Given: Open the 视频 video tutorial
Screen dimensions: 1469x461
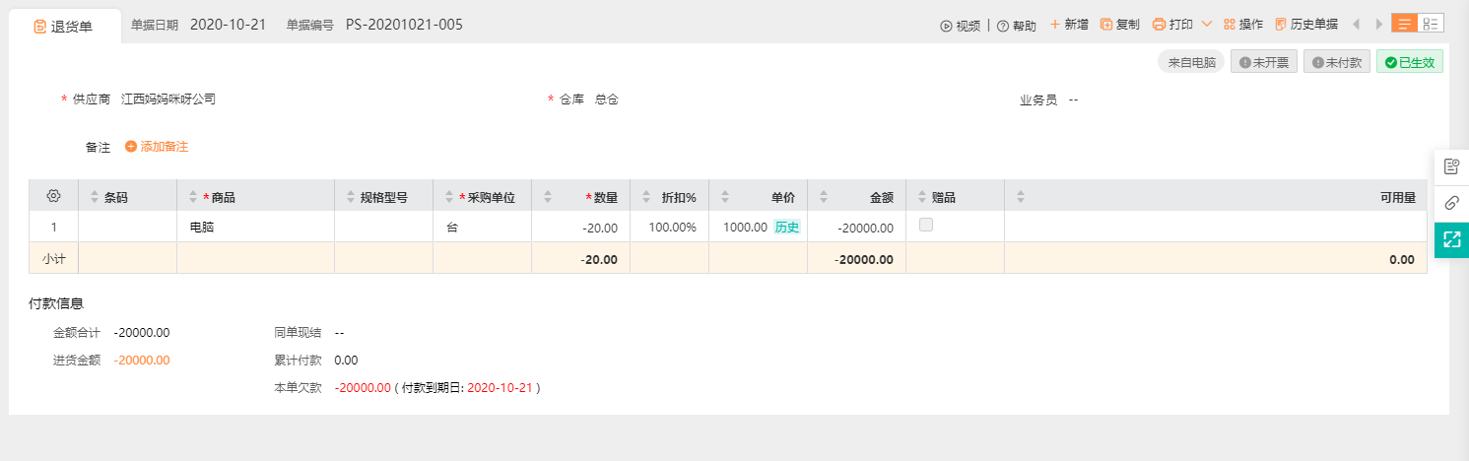Looking at the screenshot, I should click(x=960, y=26).
